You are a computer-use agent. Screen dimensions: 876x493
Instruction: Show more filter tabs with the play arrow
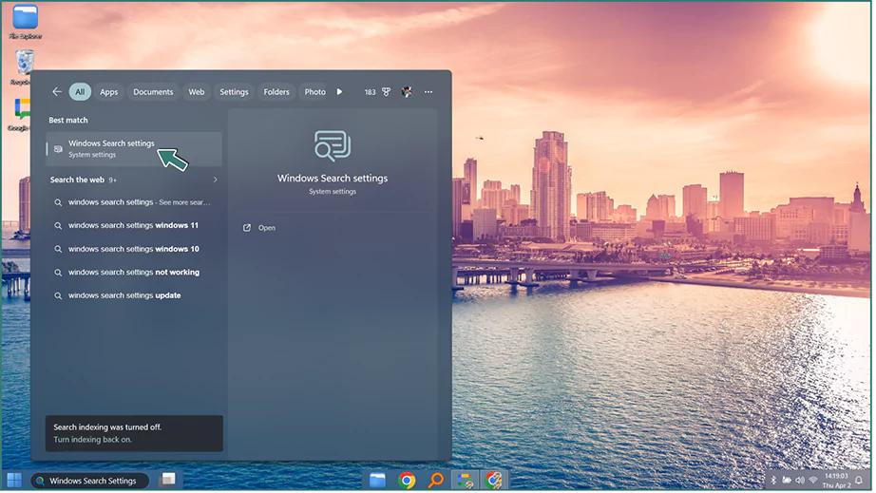pyautogui.click(x=340, y=92)
